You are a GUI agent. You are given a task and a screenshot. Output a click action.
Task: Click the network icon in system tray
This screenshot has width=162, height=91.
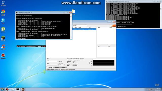[x=151, y=89]
